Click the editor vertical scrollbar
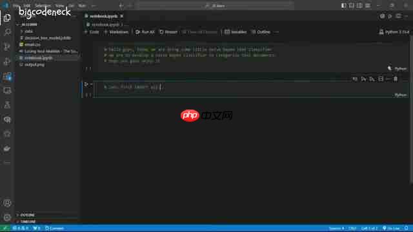Image resolution: width=413 pixels, height=232 pixels. [x=411, y=109]
